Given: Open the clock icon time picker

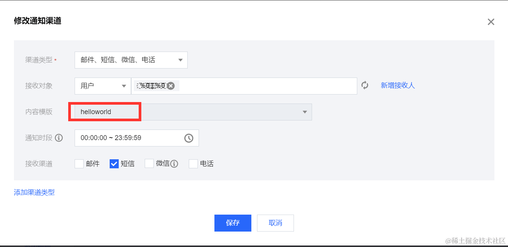Looking at the screenshot, I should click(x=189, y=138).
